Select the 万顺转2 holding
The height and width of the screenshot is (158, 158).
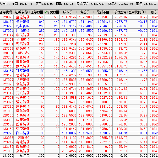[x=24, y=138]
